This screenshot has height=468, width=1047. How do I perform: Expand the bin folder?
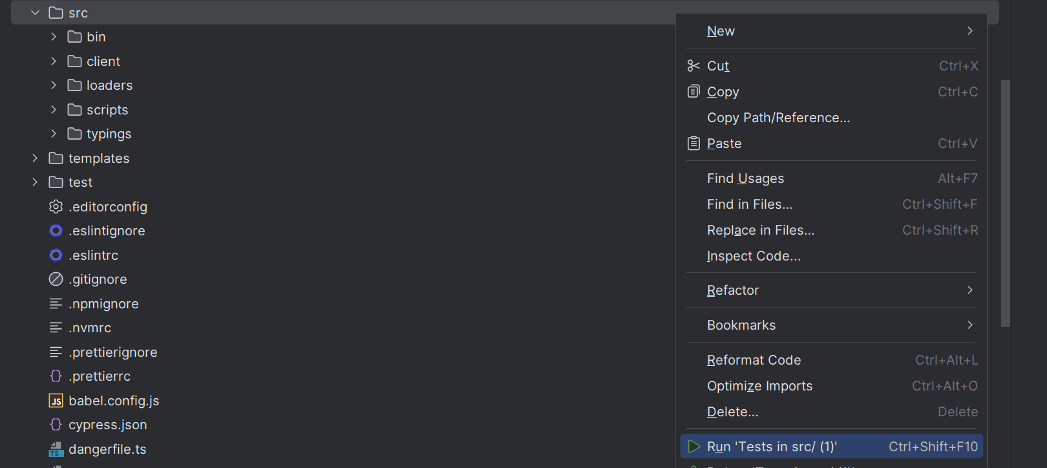coord(54,36)
